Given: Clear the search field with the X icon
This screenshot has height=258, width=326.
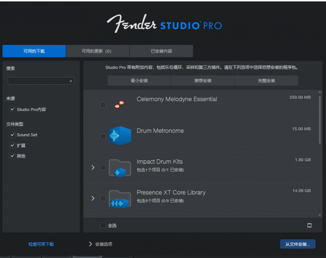Looking at the screenshot, I should (70, 81).
